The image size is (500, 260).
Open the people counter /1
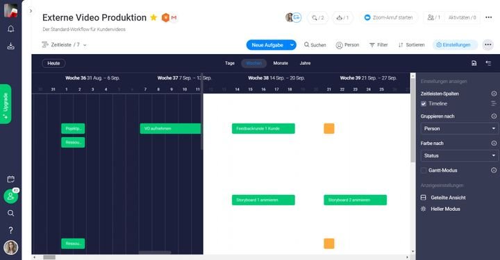pos(433,17)
